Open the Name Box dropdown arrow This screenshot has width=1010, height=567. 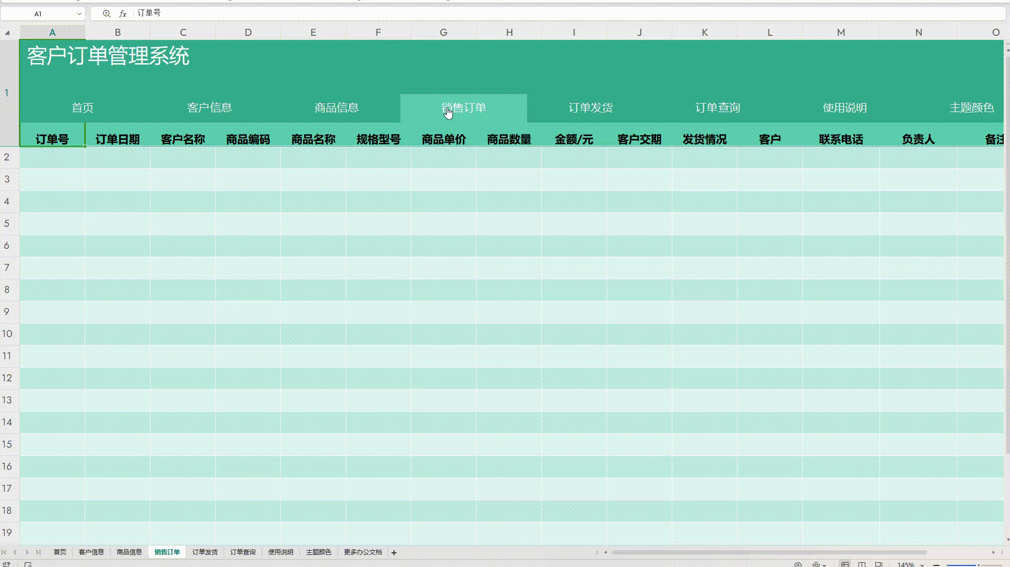point(79,14)
